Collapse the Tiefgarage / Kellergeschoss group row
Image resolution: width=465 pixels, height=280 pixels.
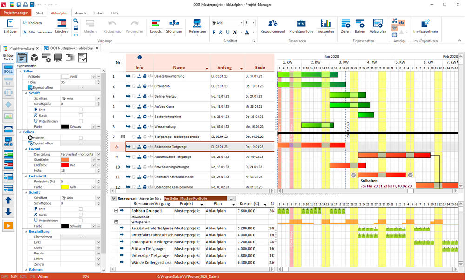[x=123, y=137]
